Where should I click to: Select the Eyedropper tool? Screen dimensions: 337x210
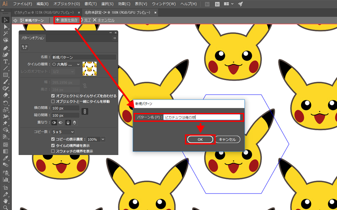5,158
